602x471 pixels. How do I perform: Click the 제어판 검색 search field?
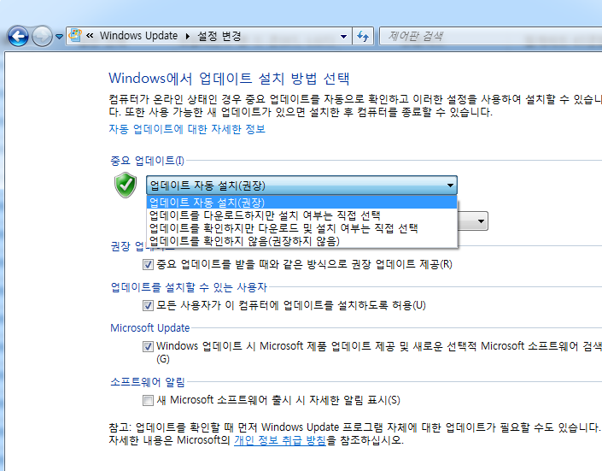491,36
